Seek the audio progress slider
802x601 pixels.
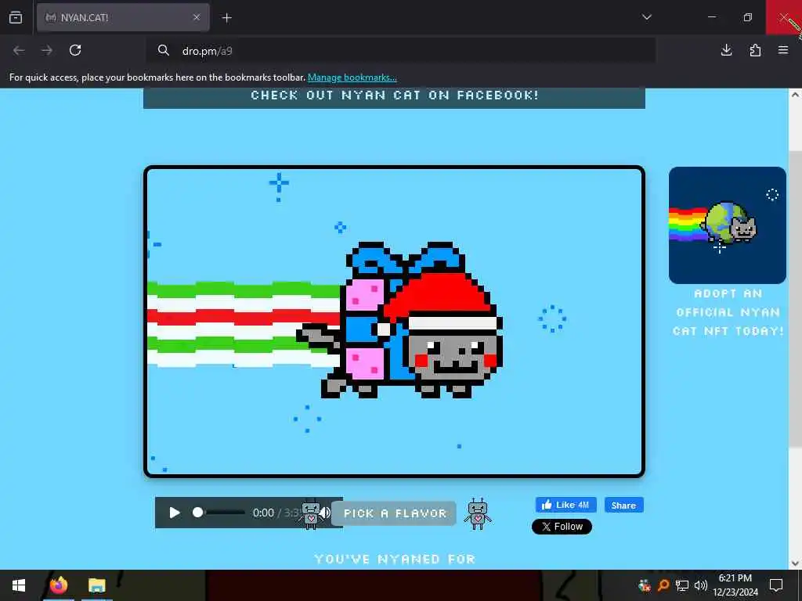click(220, 513)
